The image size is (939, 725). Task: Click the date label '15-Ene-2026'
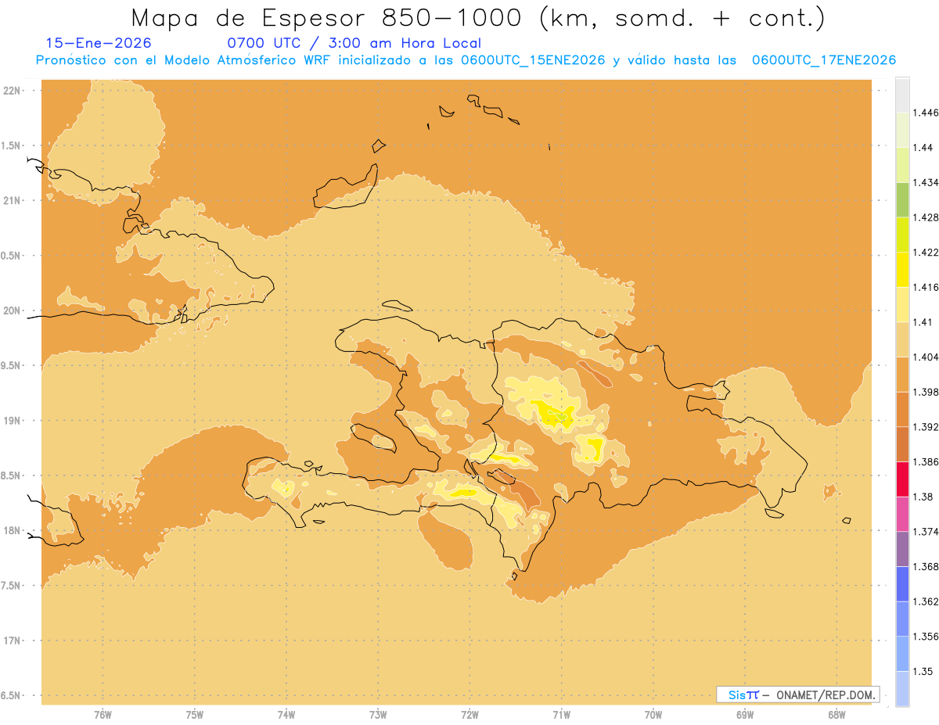coord(99,43)
